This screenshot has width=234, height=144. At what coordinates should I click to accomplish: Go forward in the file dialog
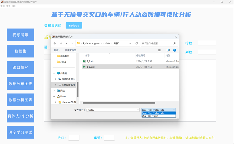61,43
